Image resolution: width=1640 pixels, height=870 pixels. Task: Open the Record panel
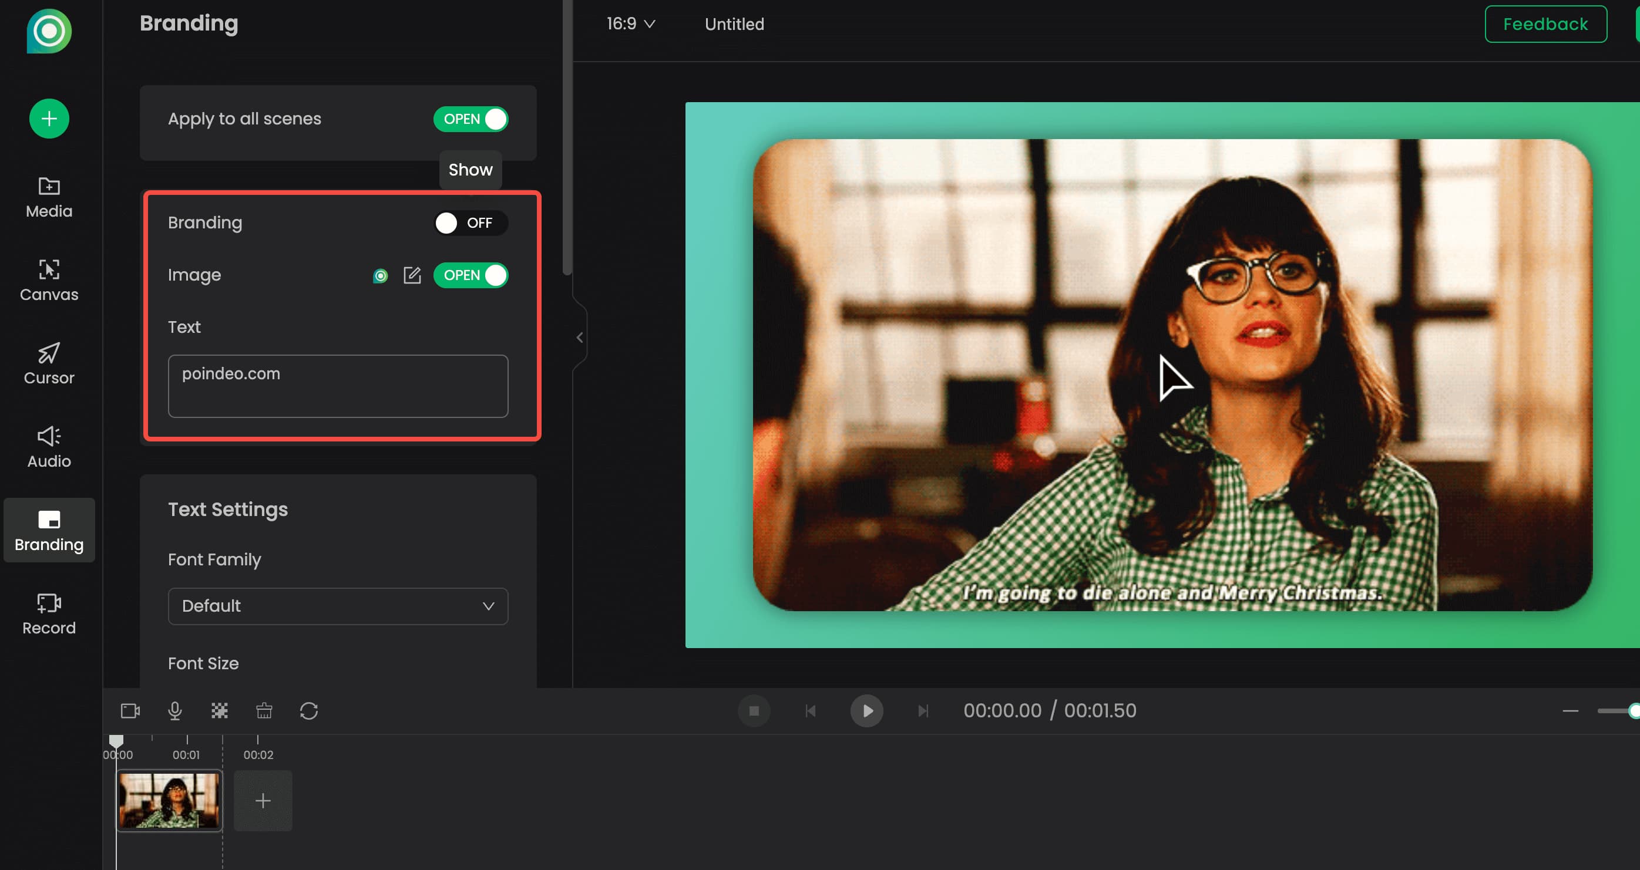pyautogui.click(x=49, y=614)
